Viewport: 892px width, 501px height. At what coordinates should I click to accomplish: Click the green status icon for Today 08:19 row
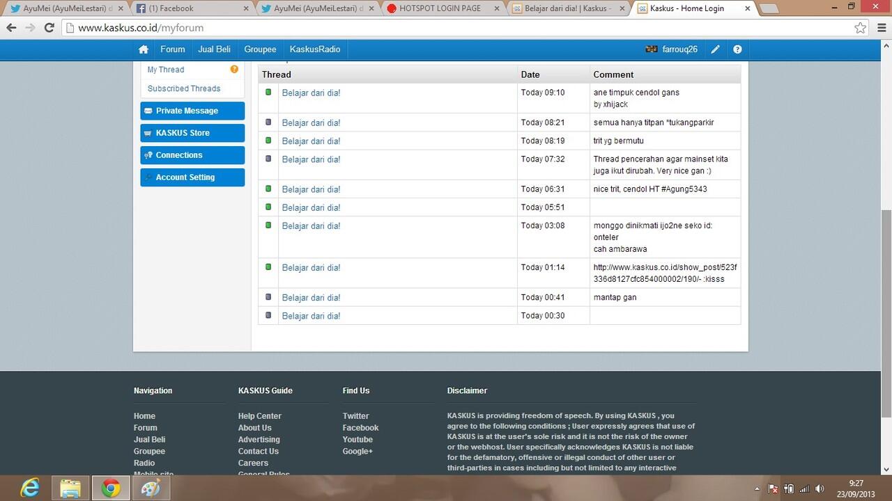tap(268, 140)
